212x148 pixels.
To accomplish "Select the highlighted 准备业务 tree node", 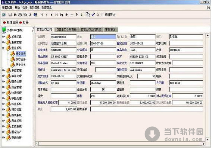I will click(x=21, y=54).
